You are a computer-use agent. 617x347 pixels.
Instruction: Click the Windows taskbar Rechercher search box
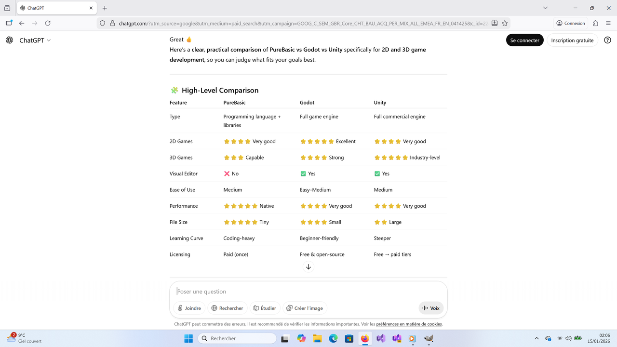(x=237, y=338)
